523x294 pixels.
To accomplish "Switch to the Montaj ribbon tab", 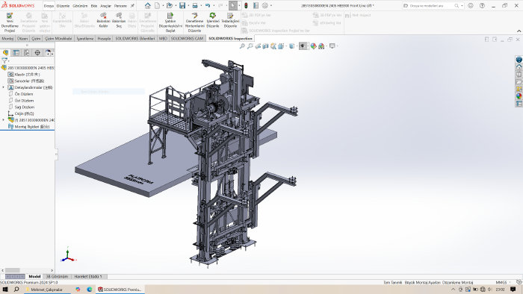I will coord(7,39).
